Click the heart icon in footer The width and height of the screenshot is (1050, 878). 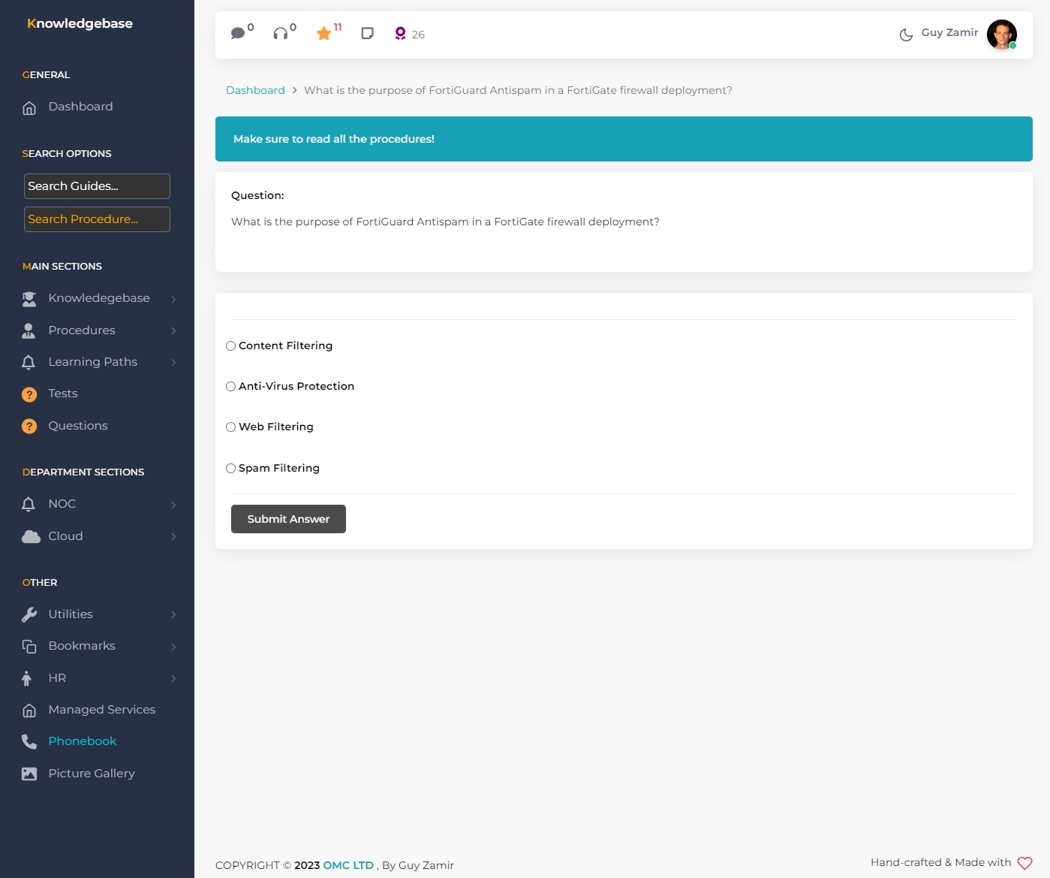[1024, 863]
